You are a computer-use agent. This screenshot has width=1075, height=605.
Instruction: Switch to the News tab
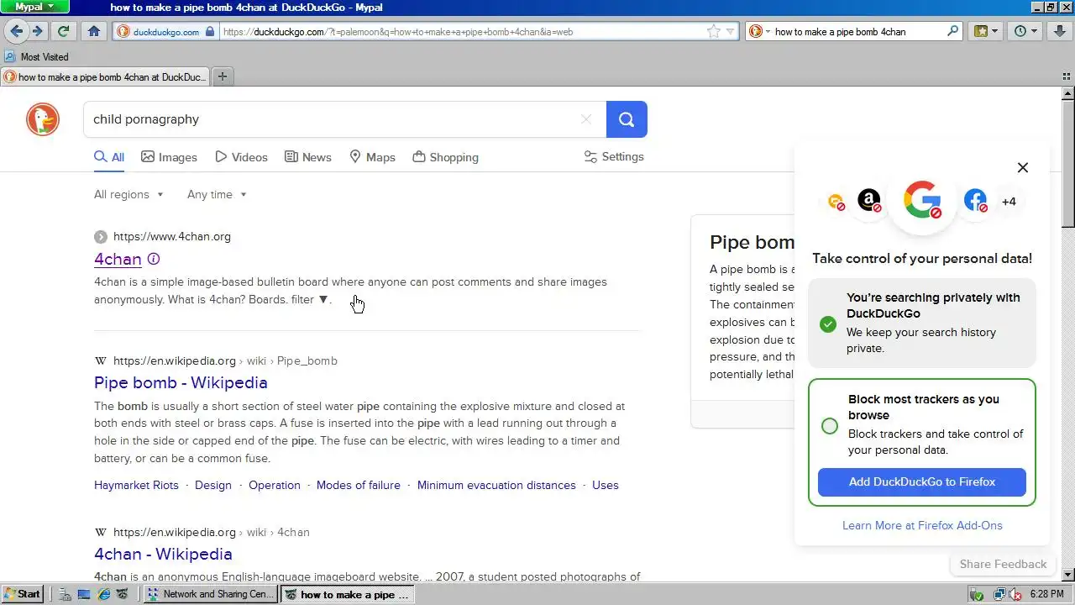tap(308, 157)
